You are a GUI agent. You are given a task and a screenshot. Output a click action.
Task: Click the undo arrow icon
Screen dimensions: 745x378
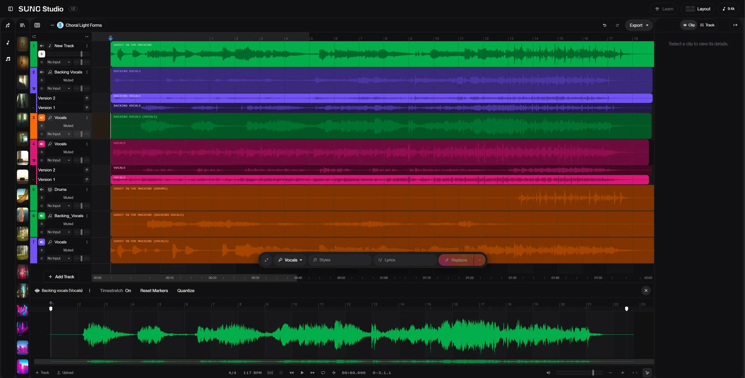click(604, 25)
